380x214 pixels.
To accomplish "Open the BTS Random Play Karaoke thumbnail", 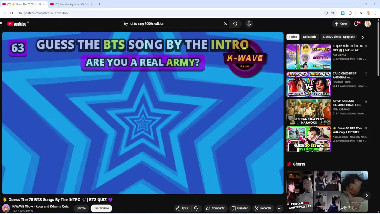I will 309,111.
